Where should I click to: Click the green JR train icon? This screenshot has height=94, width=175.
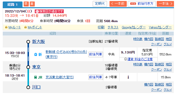point(35,77)
